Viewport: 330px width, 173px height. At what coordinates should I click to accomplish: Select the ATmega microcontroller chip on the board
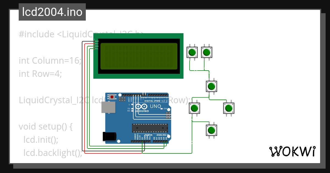point(150,128)
